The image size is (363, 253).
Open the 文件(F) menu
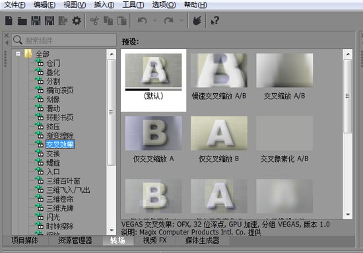15,5
